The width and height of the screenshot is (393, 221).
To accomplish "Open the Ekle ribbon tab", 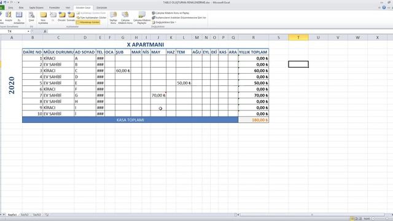I will pos(21,8).
